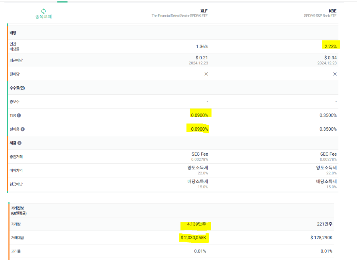The width and height of the screenshot is (357, 260).
Task: Click XLF 실비용 value 0.0900%
Action: (x=200, y=129)
